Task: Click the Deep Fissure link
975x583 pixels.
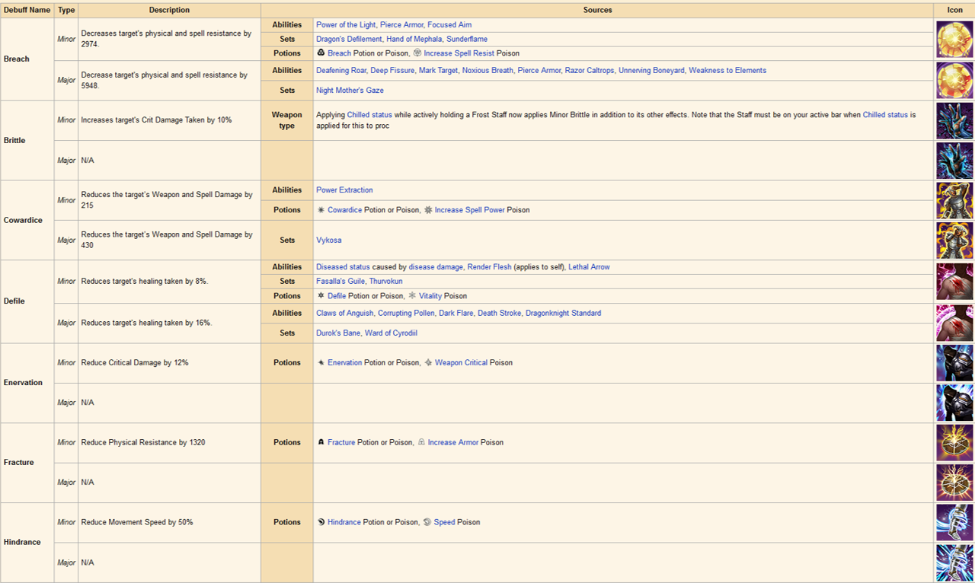Action: 392,70
